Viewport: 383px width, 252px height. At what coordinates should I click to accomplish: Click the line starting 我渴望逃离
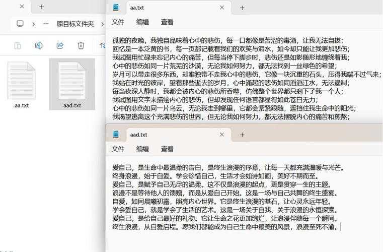231,117
